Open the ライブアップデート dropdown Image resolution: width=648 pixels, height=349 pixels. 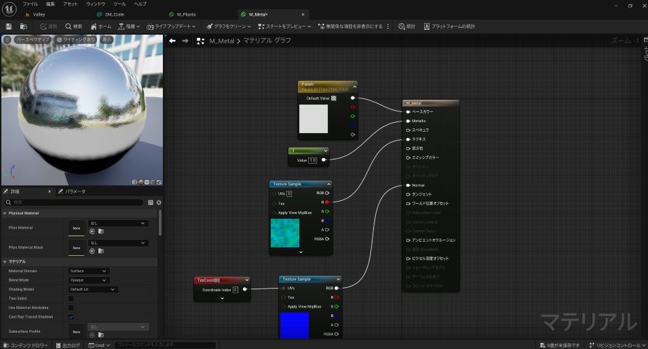click(171, 26)
